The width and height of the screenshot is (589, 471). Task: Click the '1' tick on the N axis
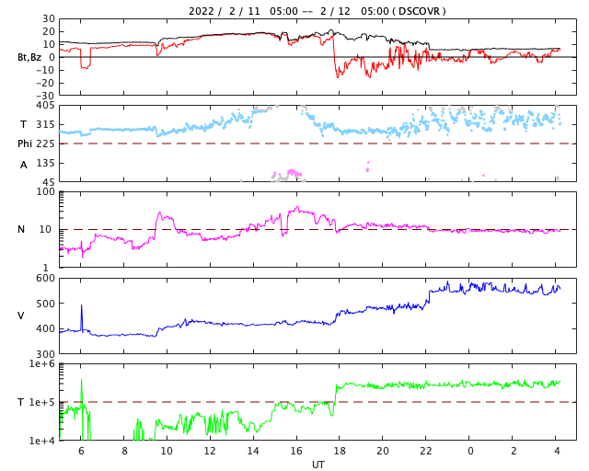click(46, 269)
